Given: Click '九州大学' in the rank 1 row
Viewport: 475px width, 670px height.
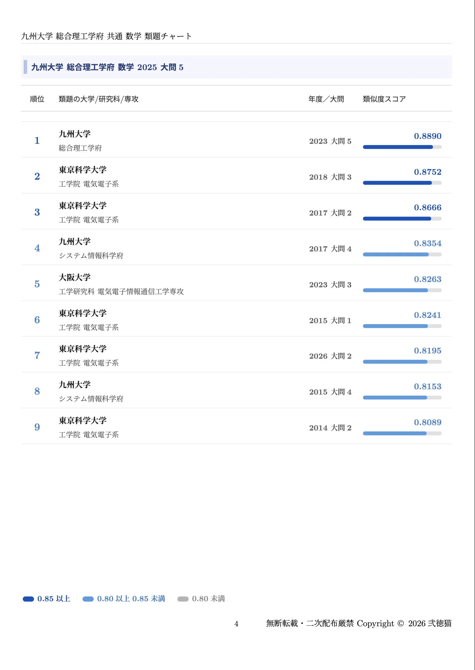Looking at the screenshot, I should click(75, 134).
